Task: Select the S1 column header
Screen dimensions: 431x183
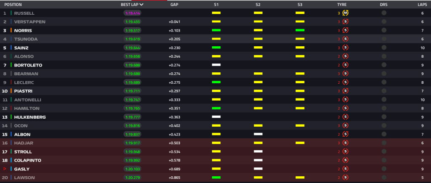Action: click(216, 5)
